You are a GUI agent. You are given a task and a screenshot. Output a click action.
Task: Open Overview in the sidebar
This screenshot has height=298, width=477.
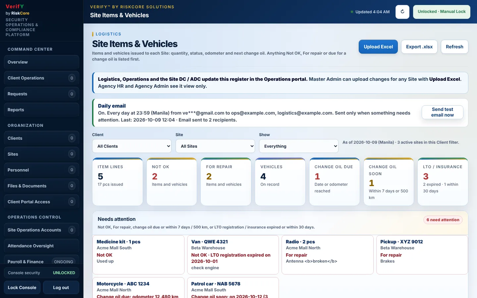(41, 62)
